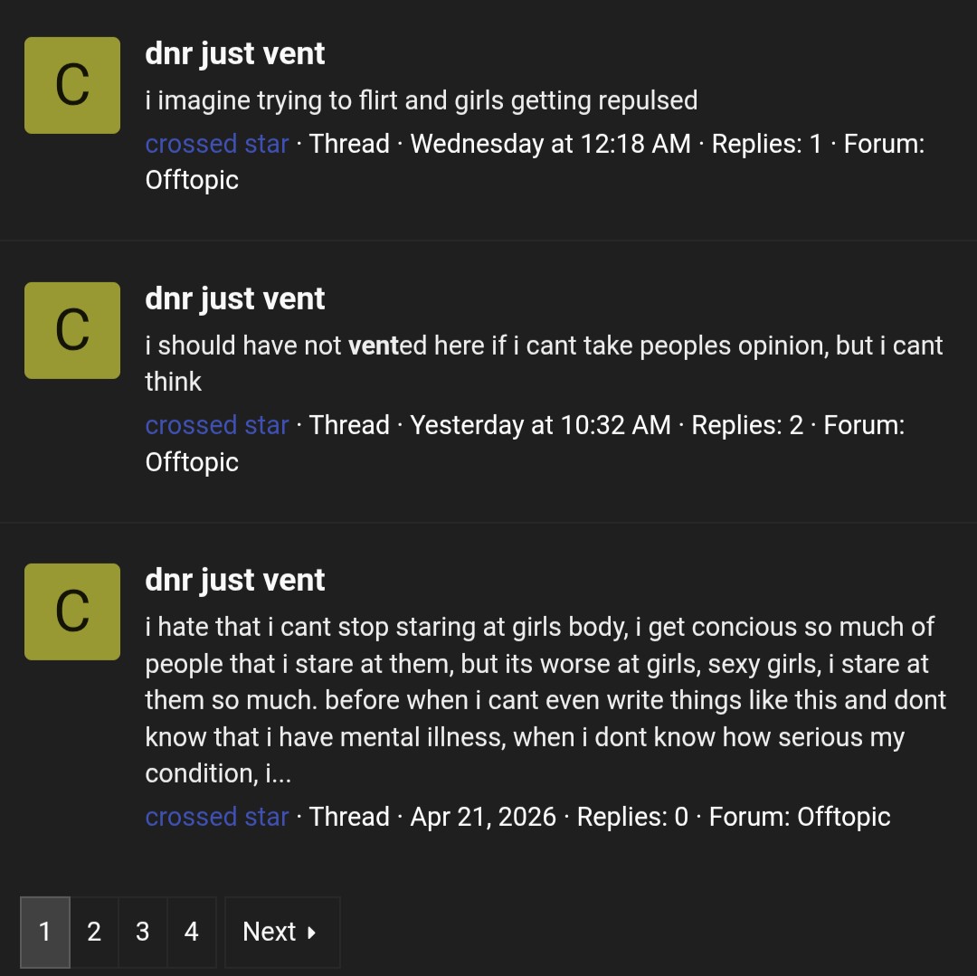
Task: Click 'Yesterday at 10:32 AM' timestamp
Action: (541, 425)
